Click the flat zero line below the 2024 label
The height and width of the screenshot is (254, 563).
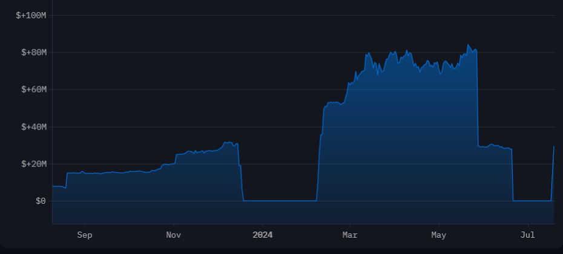[x=263, y=201]
